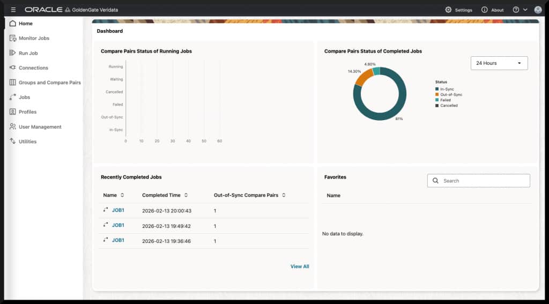This screenshot has height=304, width=549.
Task: Click the User Management people icon
Action: [x=13, y=127]
